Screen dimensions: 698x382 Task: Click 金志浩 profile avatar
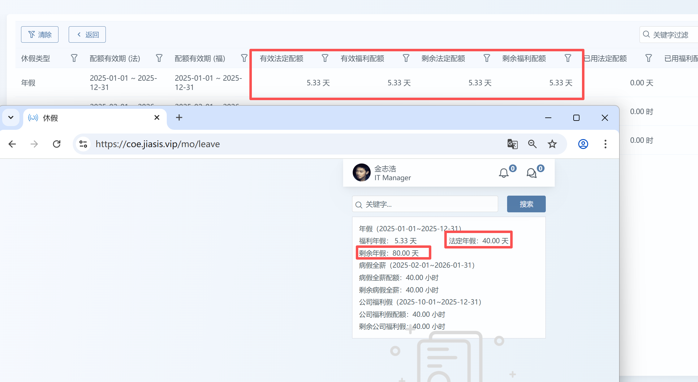[361, 172]
